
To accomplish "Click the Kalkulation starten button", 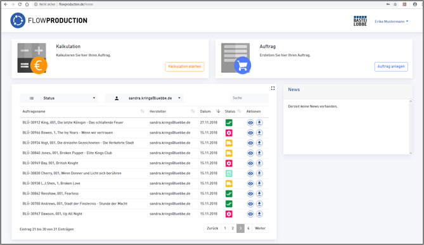I will click(x=184, y=66).
